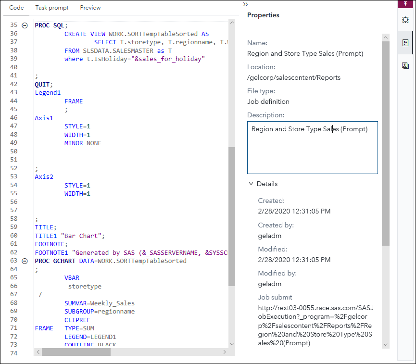This screenshot has height=364, width=416.
Task: Click the MINOR=NONE code line
Action: pos(83,143)
